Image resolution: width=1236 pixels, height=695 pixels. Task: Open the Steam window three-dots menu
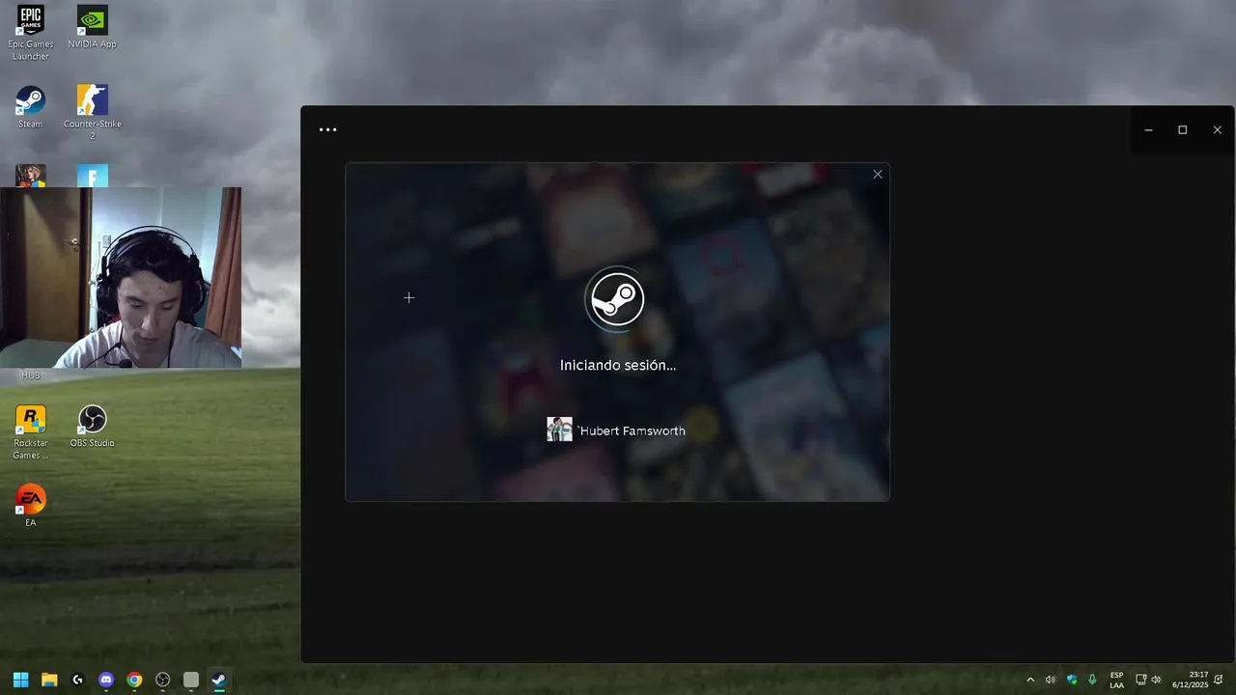coord(328,129)
